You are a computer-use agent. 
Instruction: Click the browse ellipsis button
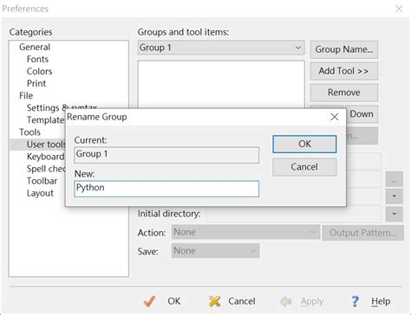click(x=395, y=179)
